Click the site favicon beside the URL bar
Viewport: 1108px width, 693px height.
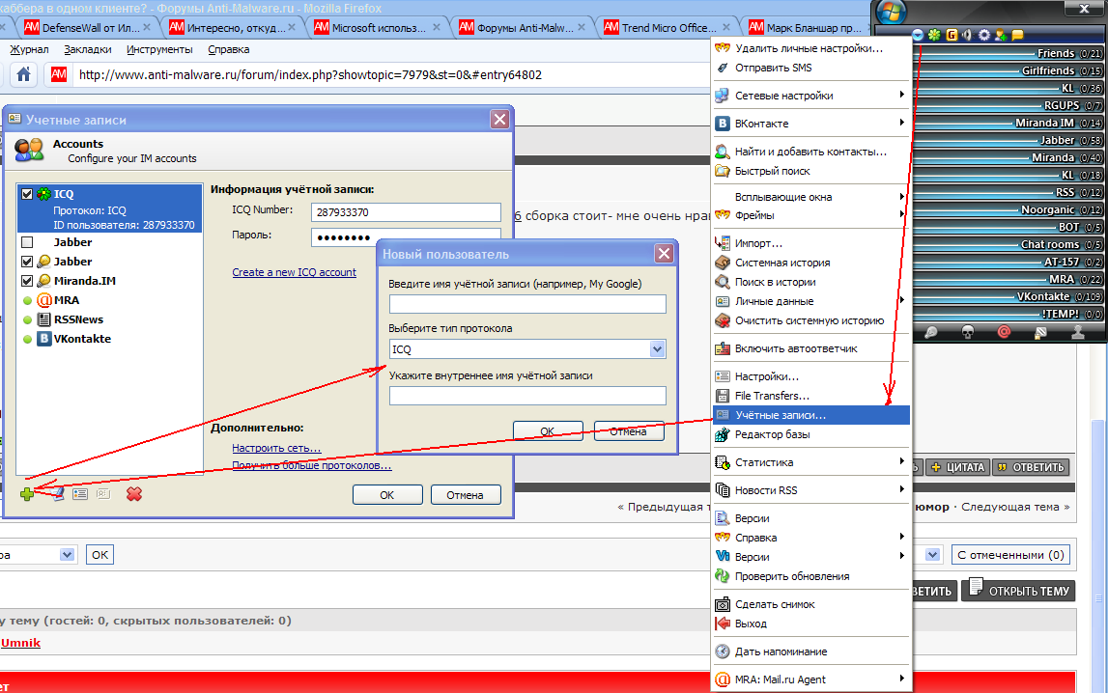59,74
